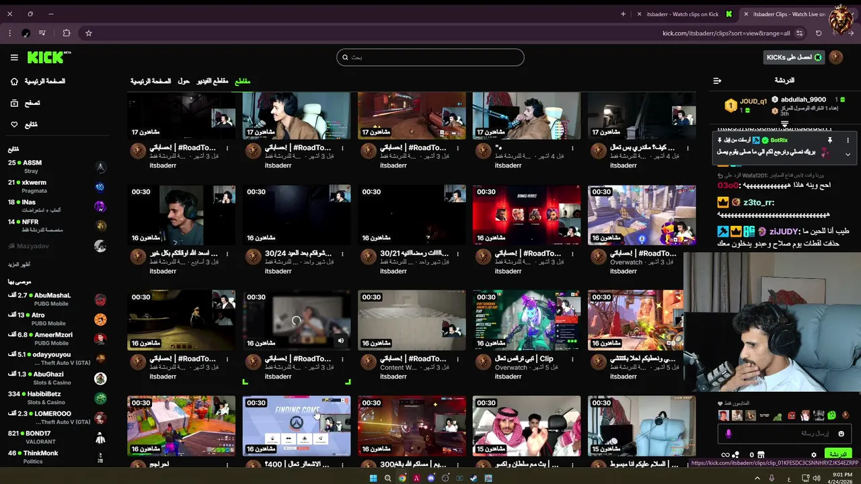Expand the pinned BotRix message chevron

(x=848, y=154)
